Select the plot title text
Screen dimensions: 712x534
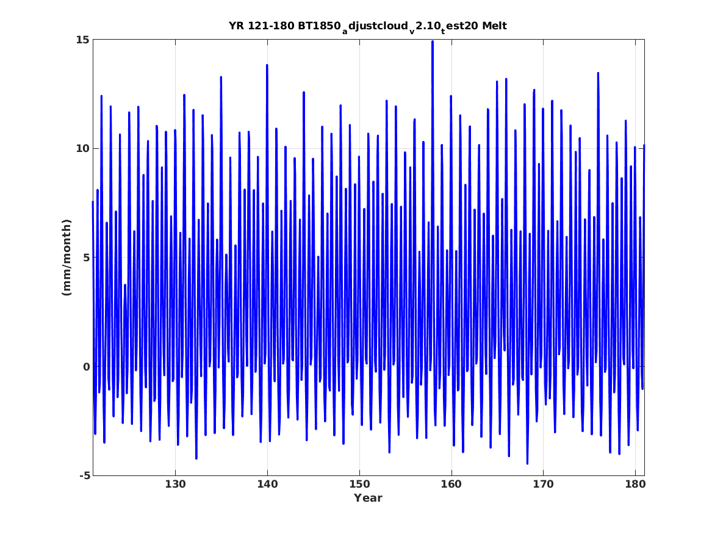pos(368,26)
